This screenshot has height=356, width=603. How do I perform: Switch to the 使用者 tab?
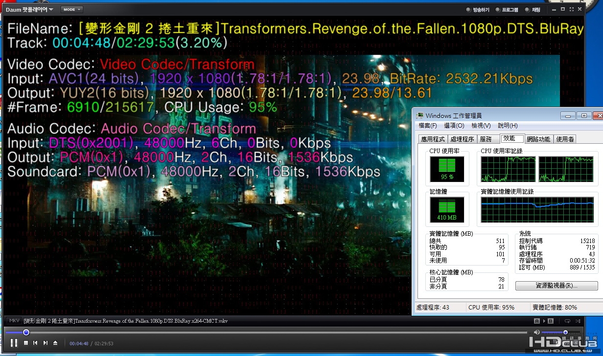pos(565,139)
